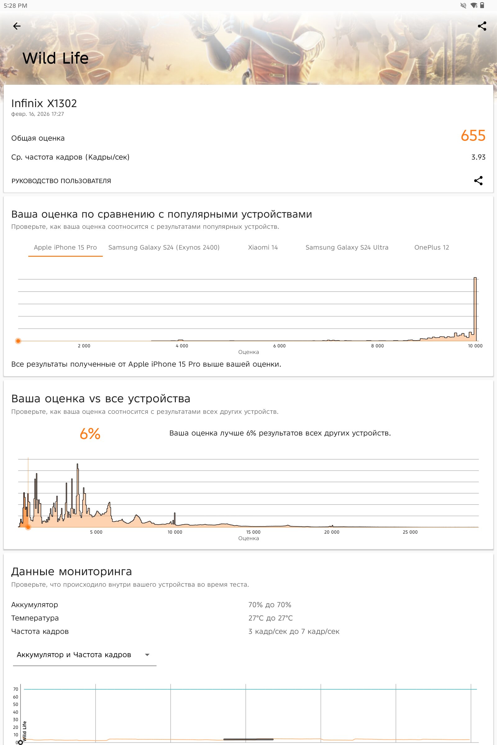Switch to Samsung Galaxy S24 (Exynos 2400) tab
Viewport: 497px width, 745px height.
point(164,247)
